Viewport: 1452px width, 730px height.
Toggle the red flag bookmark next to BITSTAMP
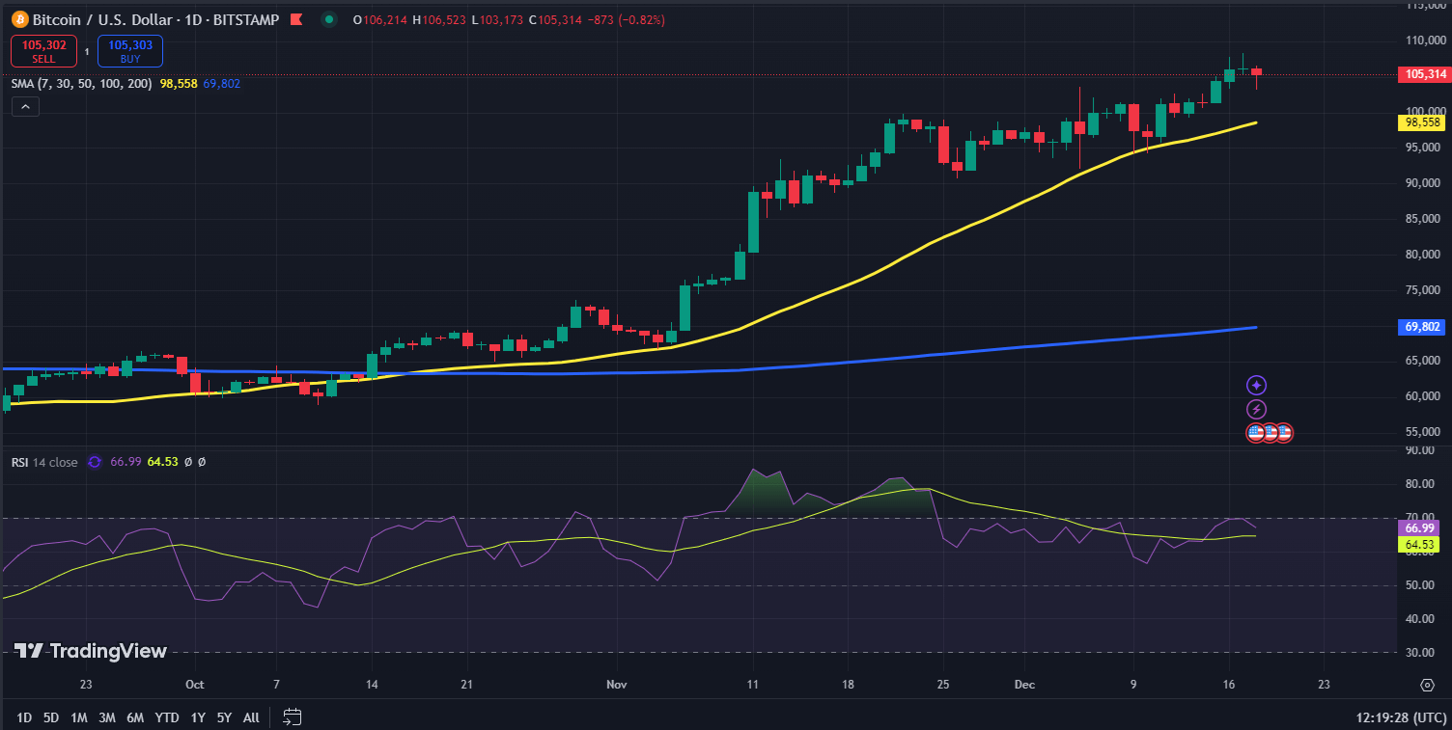pos(294,18)
